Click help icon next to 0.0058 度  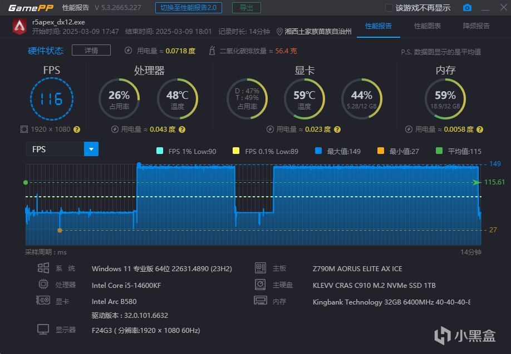coord(480,129)
